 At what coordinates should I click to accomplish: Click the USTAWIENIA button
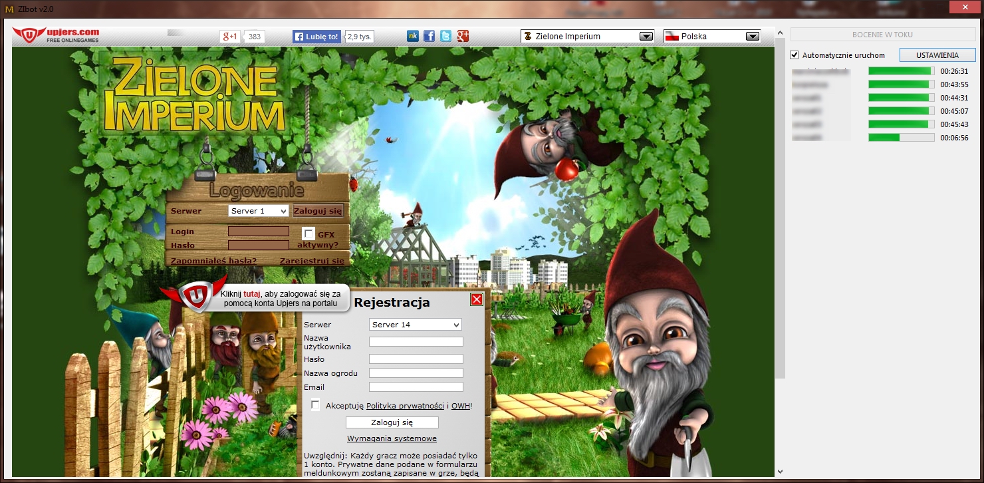(937, 55)
